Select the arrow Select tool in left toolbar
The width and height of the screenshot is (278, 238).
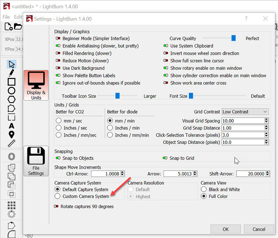point(11,64)
